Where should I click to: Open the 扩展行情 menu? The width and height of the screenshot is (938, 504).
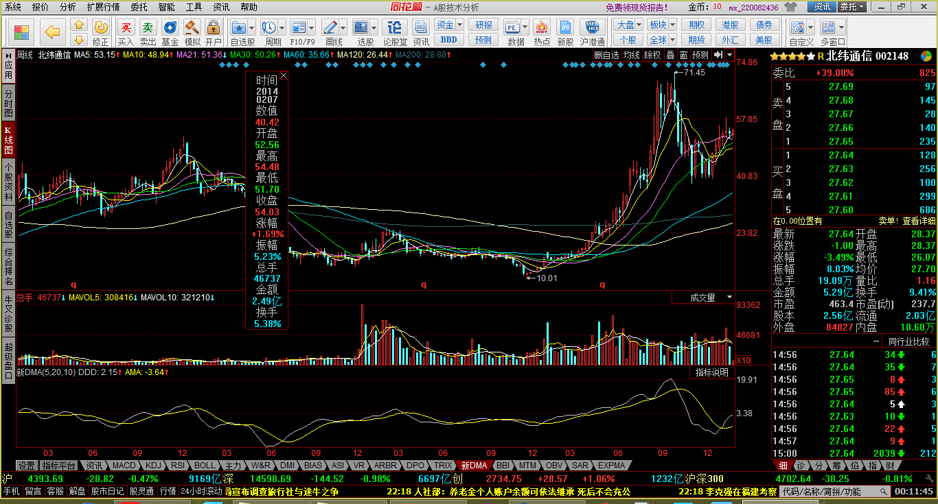pos(103,7)
